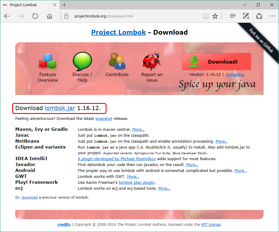Add page to favorites with star icon
This screenshot has width=279, height=232.
[x=215, y=16]
